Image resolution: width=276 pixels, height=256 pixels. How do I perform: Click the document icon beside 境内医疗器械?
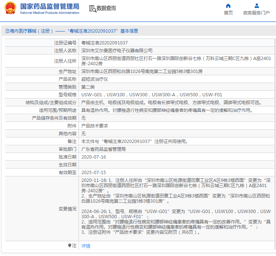(x=7, y=31)
